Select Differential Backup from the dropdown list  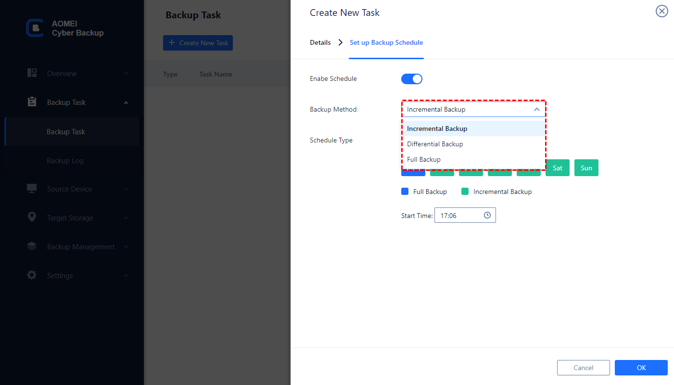click(435, 144)
